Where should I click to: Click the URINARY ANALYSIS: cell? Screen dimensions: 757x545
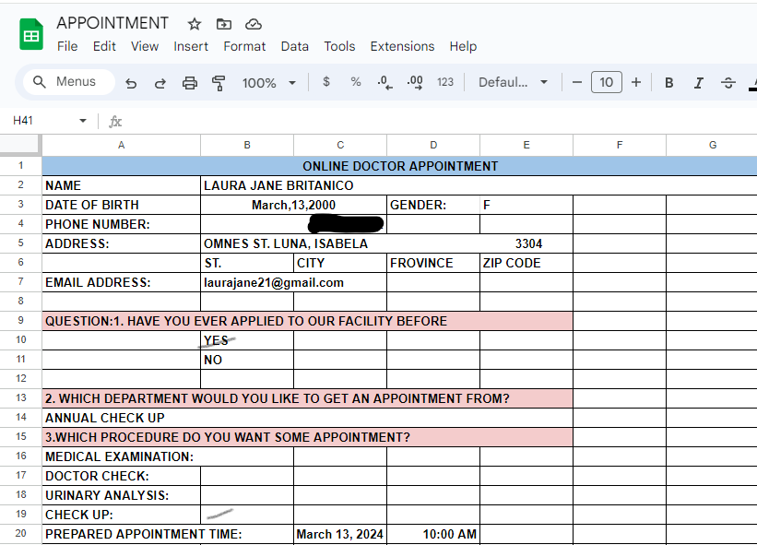pos(121,495)
